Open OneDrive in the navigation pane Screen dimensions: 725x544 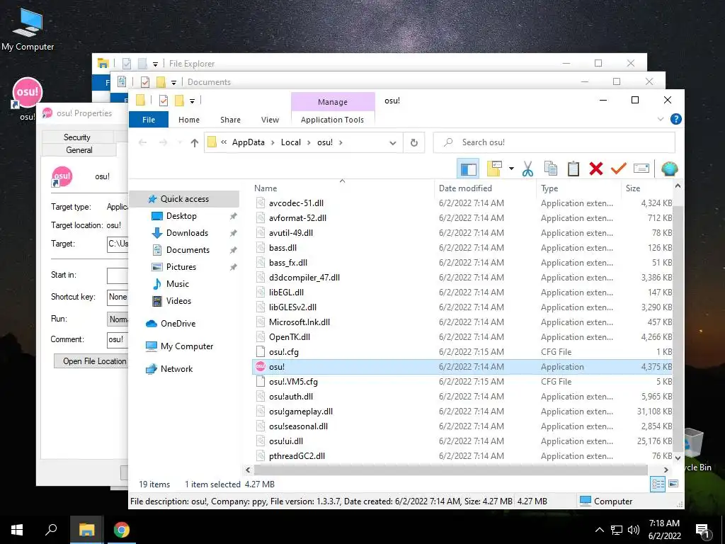pyautogui.click(x=178, y=324)
